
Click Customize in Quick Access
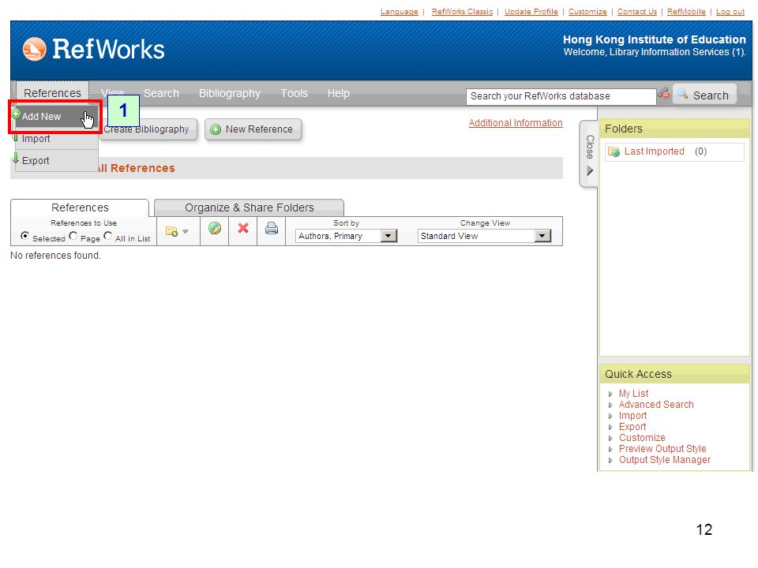click(642, 438)
